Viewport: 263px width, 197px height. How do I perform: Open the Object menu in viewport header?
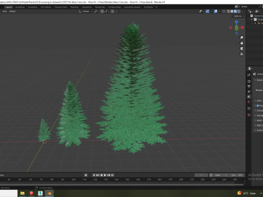click(x=12, y=11)
